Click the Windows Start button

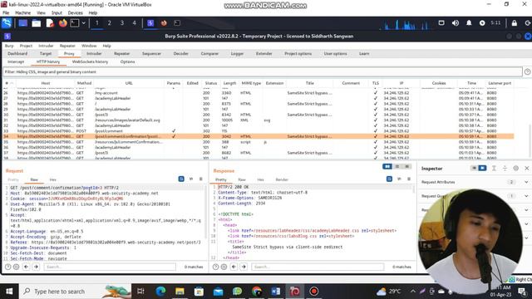9,292
